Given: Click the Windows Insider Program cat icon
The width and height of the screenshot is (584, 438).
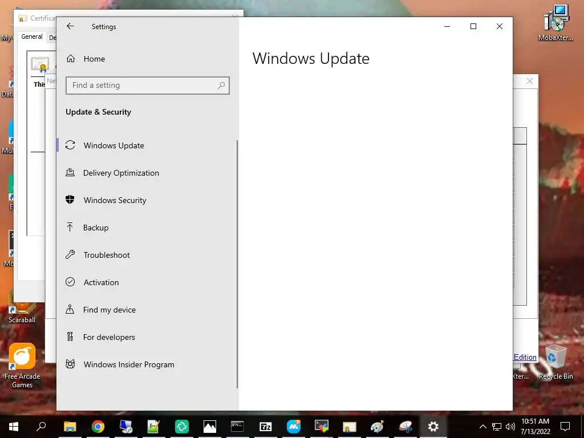Looking at the screenshot, I should (70, 364).
